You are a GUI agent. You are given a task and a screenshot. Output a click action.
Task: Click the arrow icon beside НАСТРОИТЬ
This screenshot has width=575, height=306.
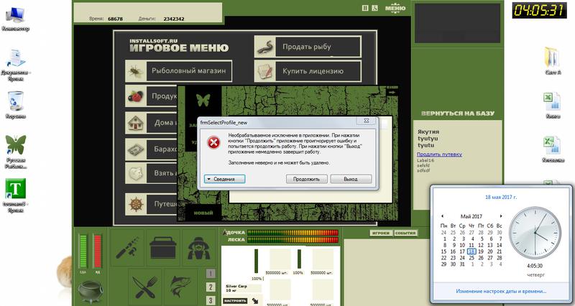pos(255,301)
